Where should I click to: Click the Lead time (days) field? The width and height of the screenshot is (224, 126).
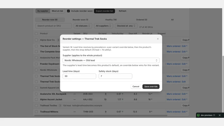[79, 76]
